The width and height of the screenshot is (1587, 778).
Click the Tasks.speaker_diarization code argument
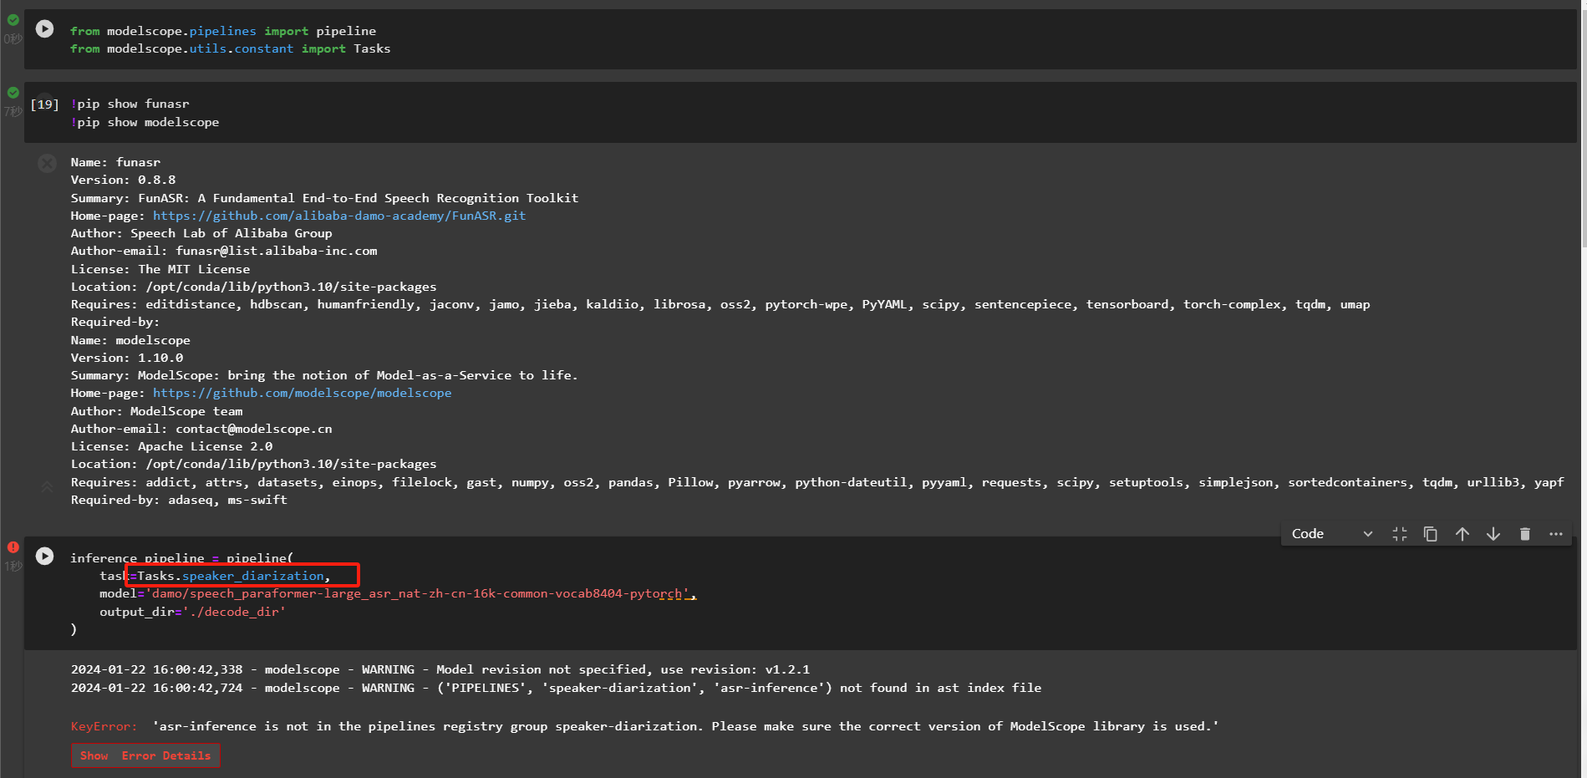234,576
